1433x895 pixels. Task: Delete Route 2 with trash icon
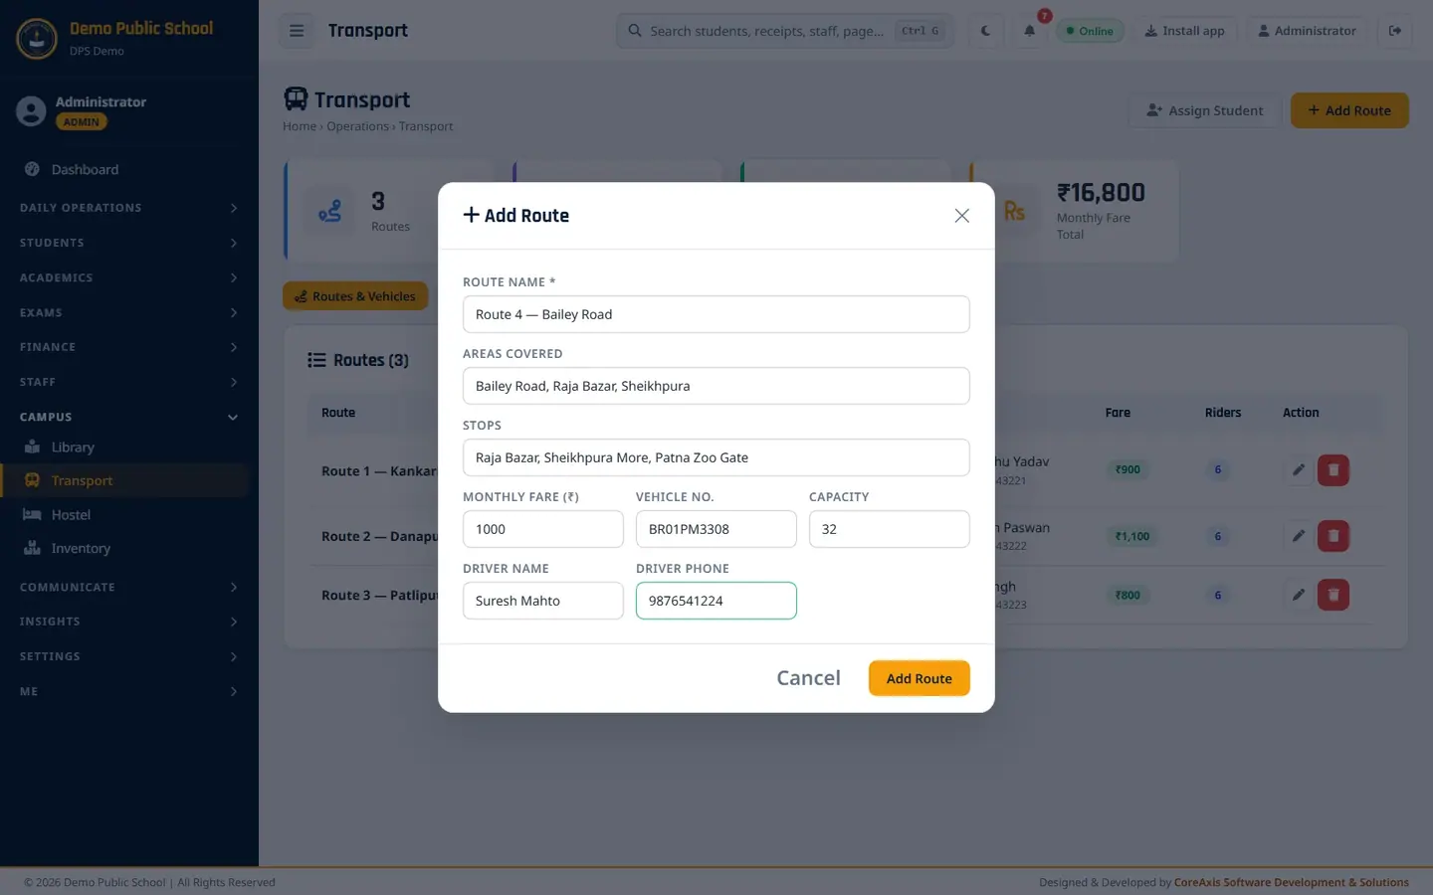pos(1333,536)
